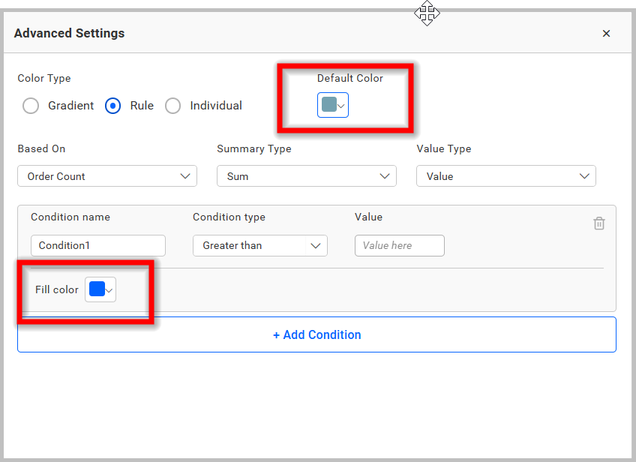Select the blue Fill color swatch
Image resolution: width=636 pixels, height=462 pixels.
97,289
